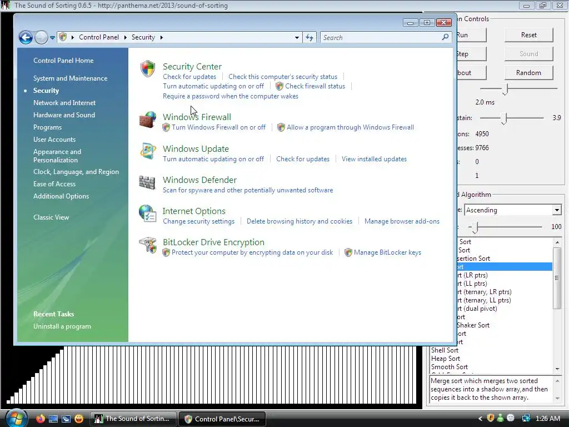
Task: Open Control Panel Home in sidebar
Action: click(x=63, y=61)
